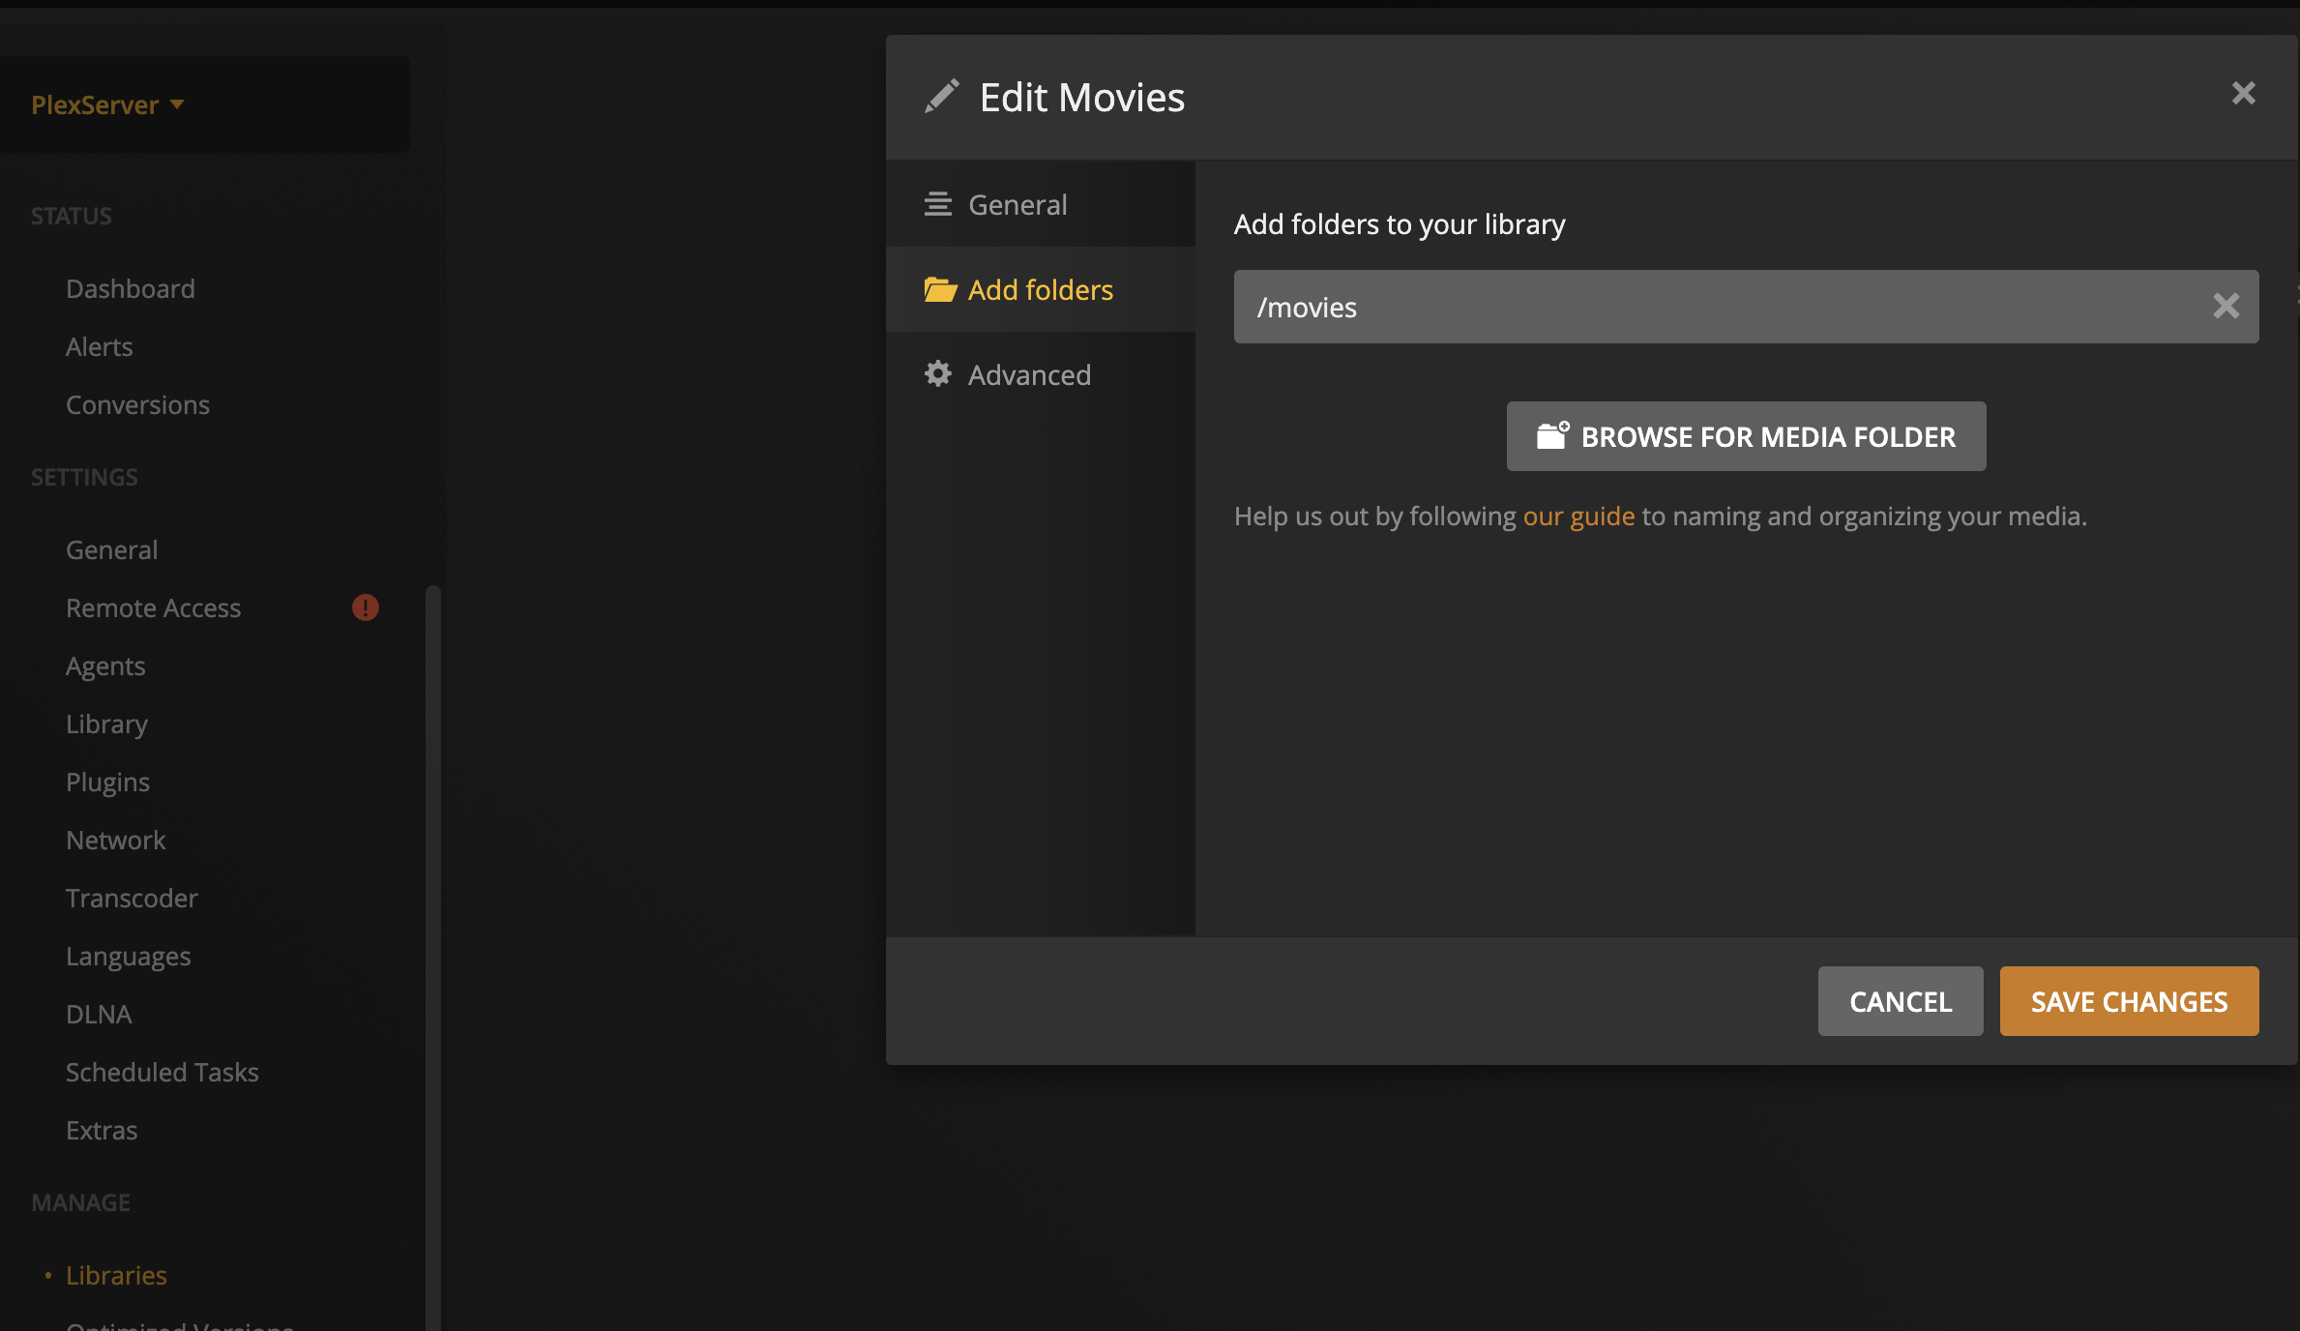Click the Remote Access warning alert icon
Image resolution: width=2300 pixels, height=1331 pixels.
365,607
